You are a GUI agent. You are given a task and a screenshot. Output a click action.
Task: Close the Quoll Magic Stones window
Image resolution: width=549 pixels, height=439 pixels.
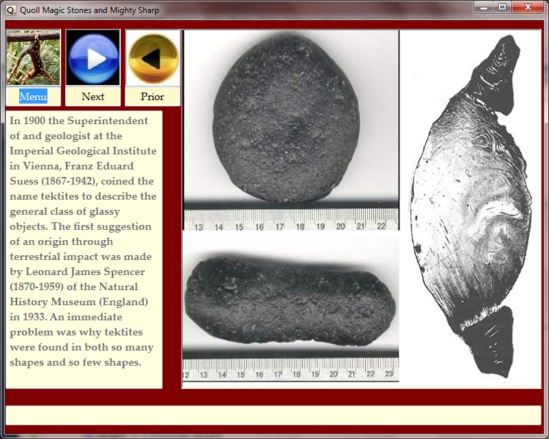tap(528, 8)
